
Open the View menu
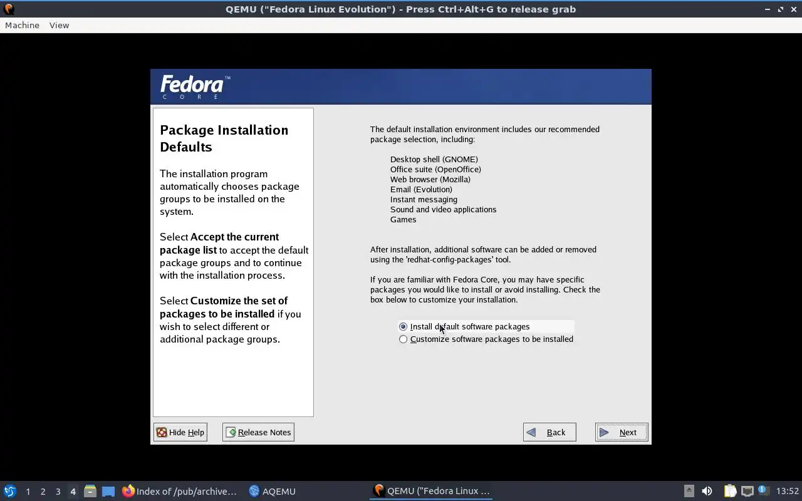coord(59,25)
